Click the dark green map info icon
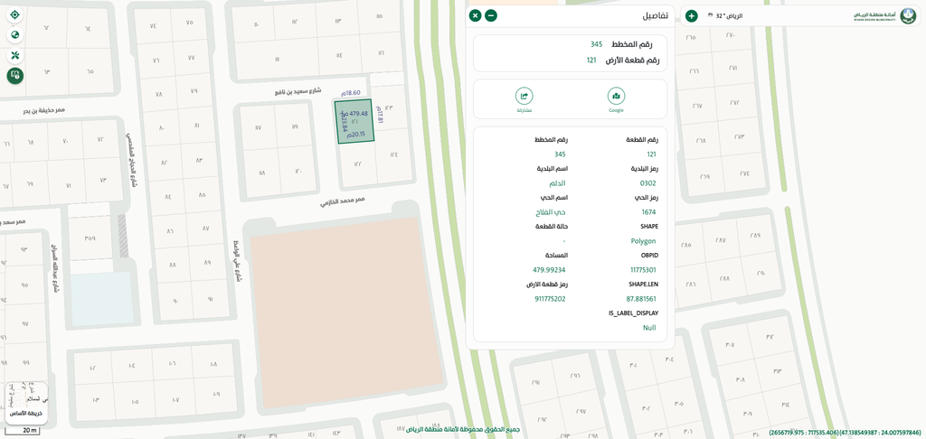 pos(14,76)
